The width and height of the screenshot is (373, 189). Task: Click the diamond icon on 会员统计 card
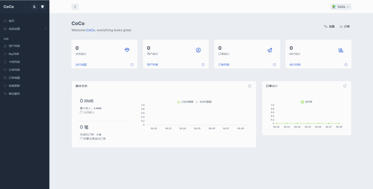(127, 50)
